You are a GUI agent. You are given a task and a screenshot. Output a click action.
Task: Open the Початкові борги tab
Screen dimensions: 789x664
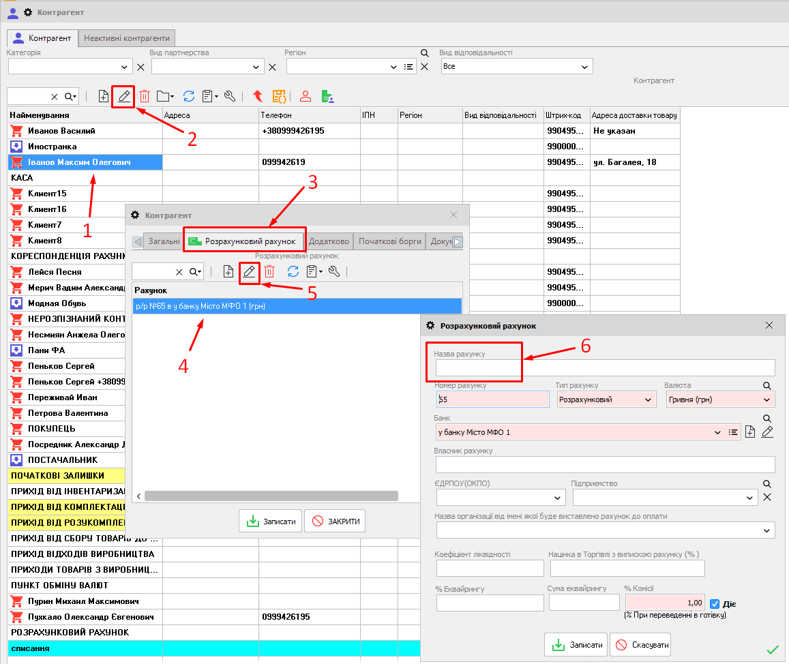[x=390, y=241]
